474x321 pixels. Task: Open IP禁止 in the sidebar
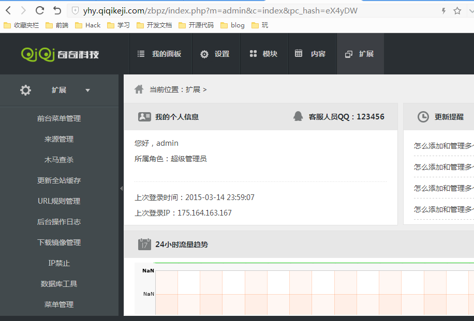tap(59, 263)
